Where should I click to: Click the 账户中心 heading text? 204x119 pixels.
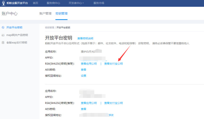(x=9, y=14)
